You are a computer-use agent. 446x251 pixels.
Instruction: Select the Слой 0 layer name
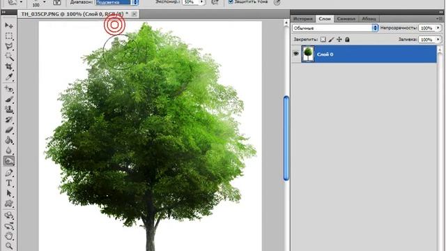click(325, 54)
